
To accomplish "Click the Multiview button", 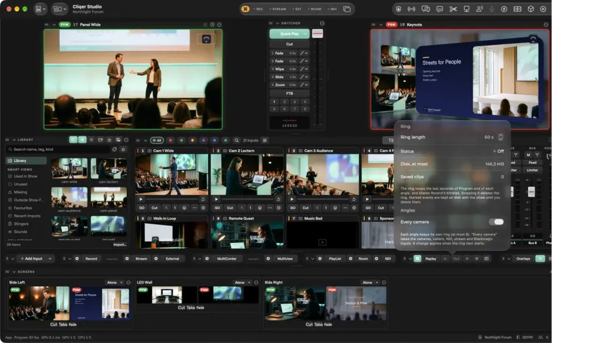I will pyautogui.click(x=285, y=259).
